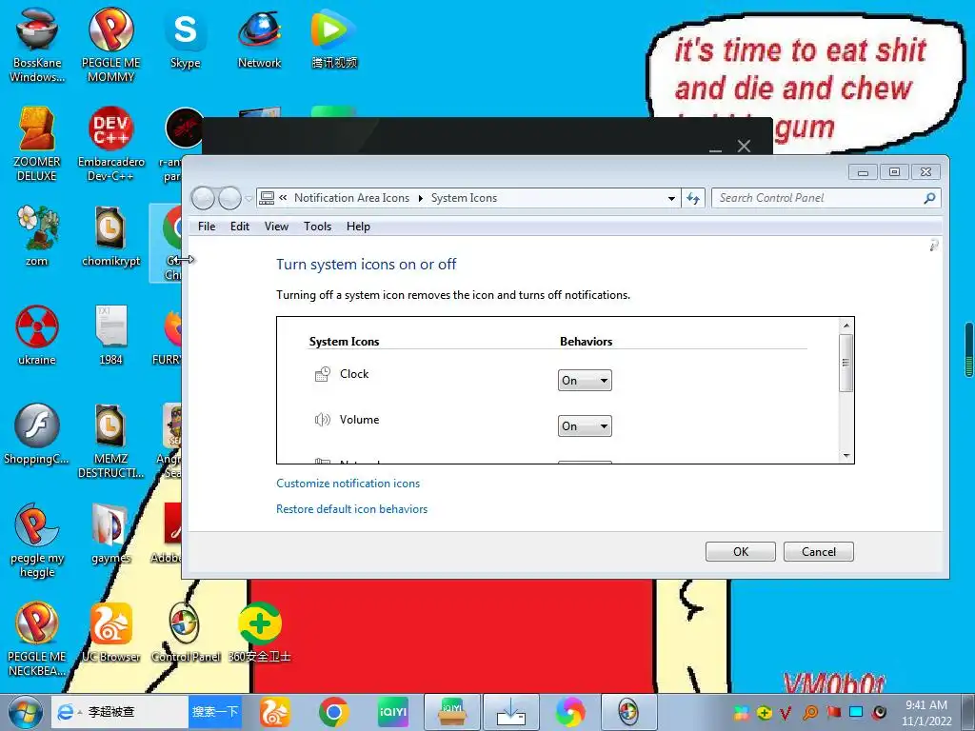975x731 pixels.
Task: Open ZOOMER DELUXE desktop icon
Action: click(37, 143)
